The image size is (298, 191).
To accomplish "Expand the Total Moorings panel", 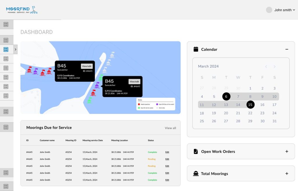I will (287, 174).
